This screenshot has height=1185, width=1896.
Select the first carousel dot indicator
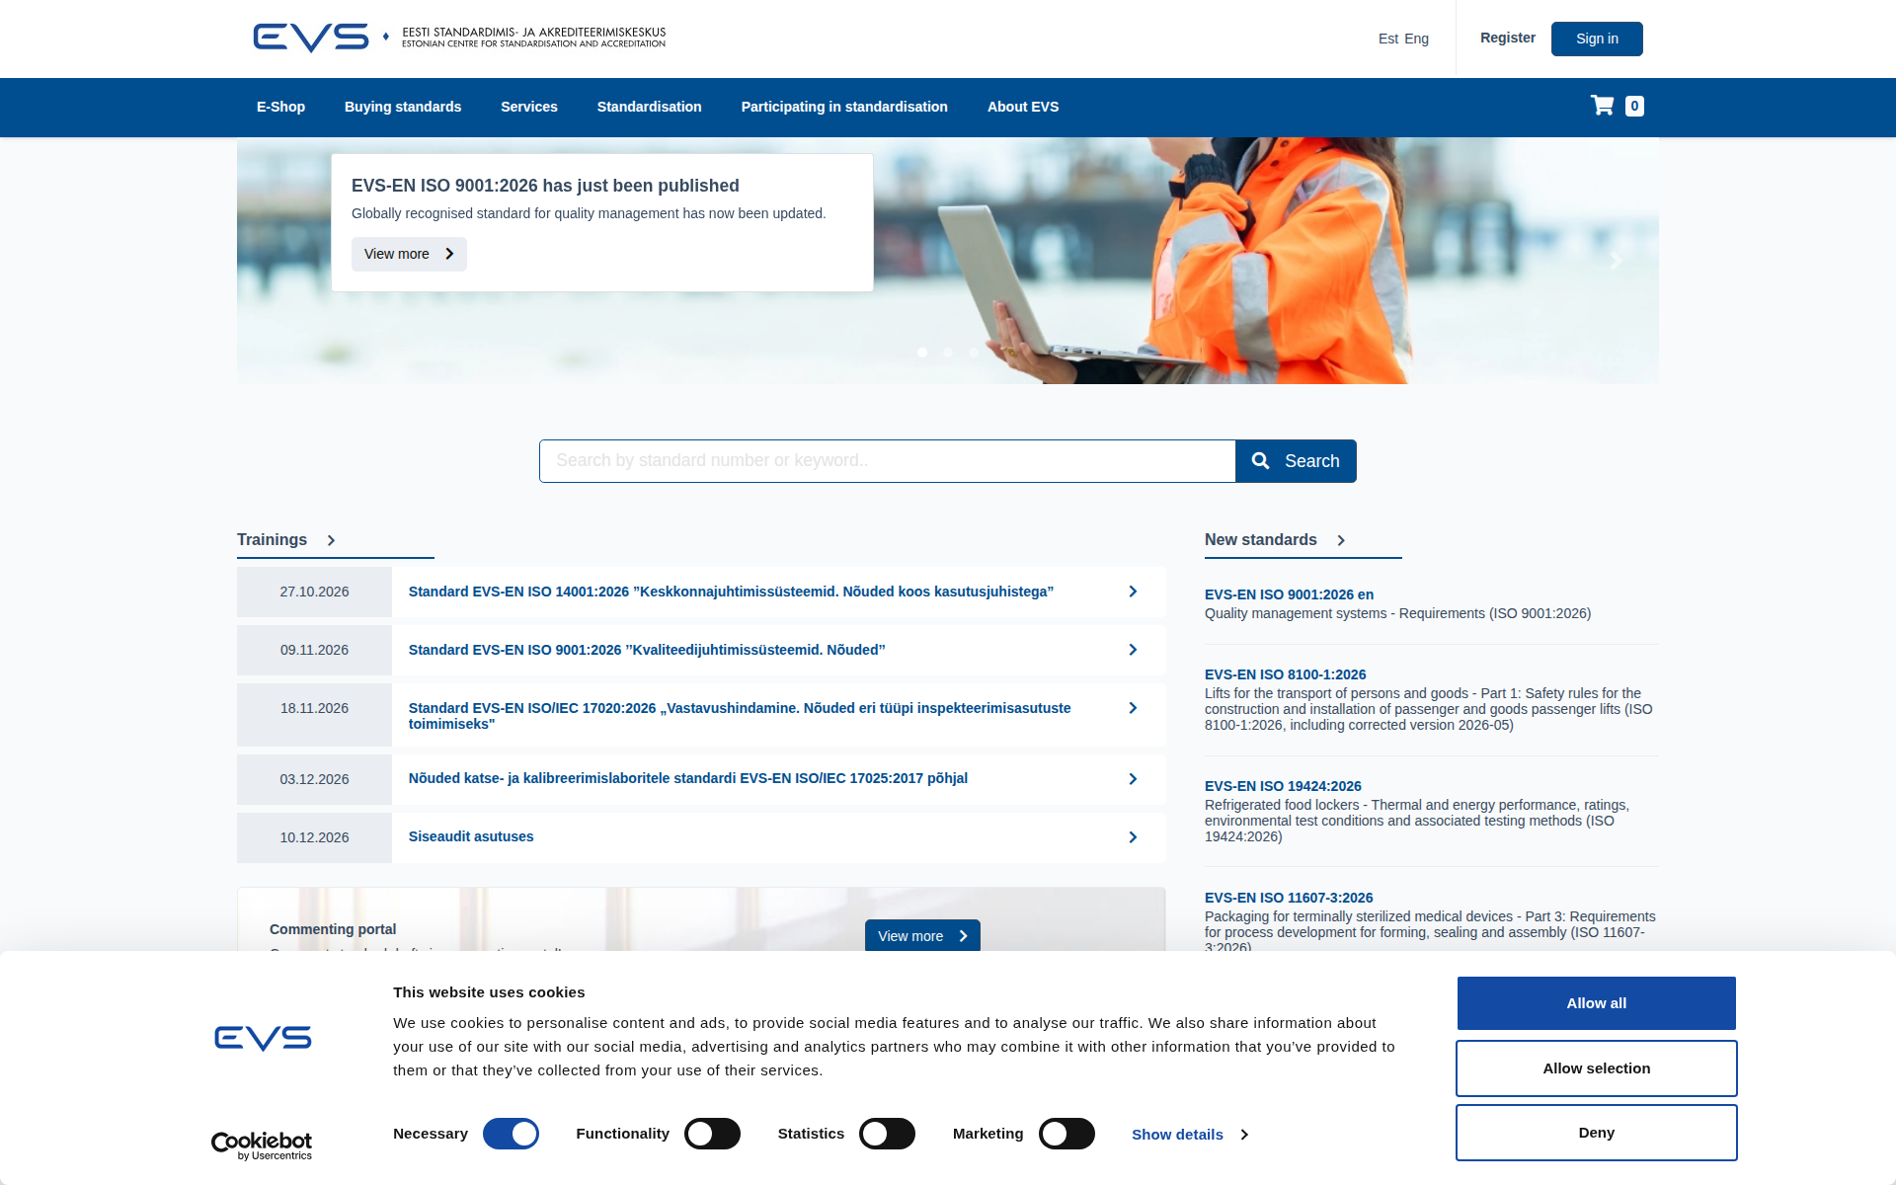point(922,353)
